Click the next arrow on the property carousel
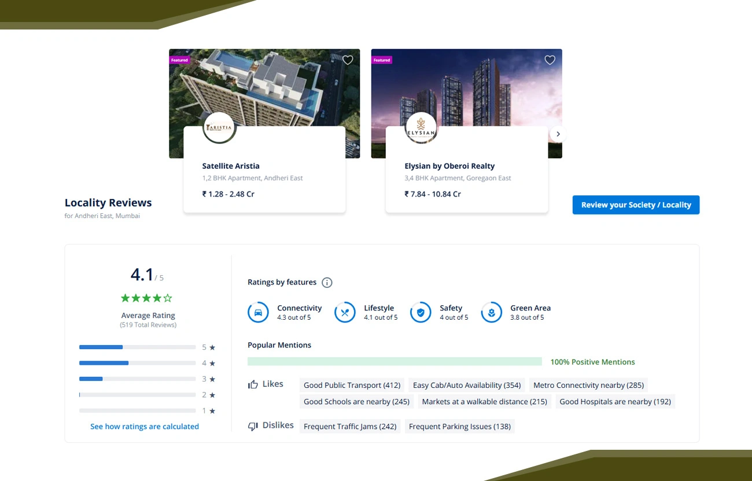This screenshot has height=481, width=752. [x=558, y=134]
